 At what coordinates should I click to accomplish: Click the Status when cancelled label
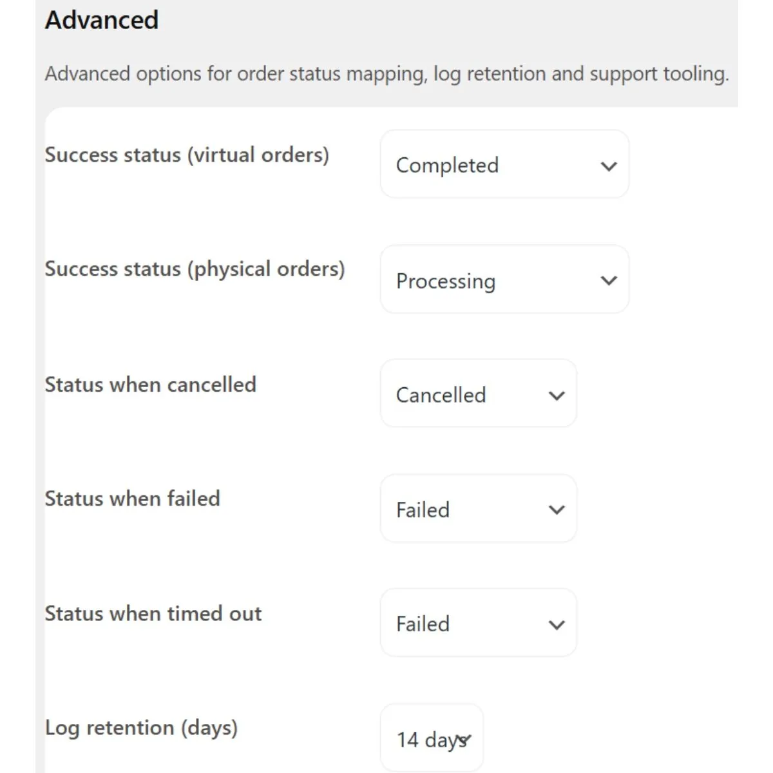pyautogui.click(x=150, y=385)
